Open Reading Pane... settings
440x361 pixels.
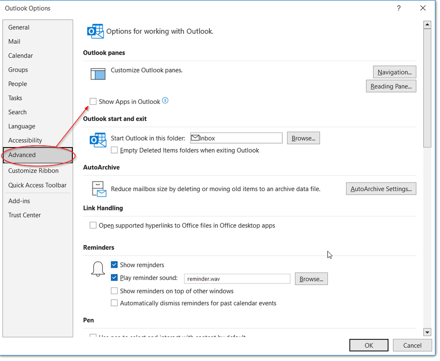[391, 86]
